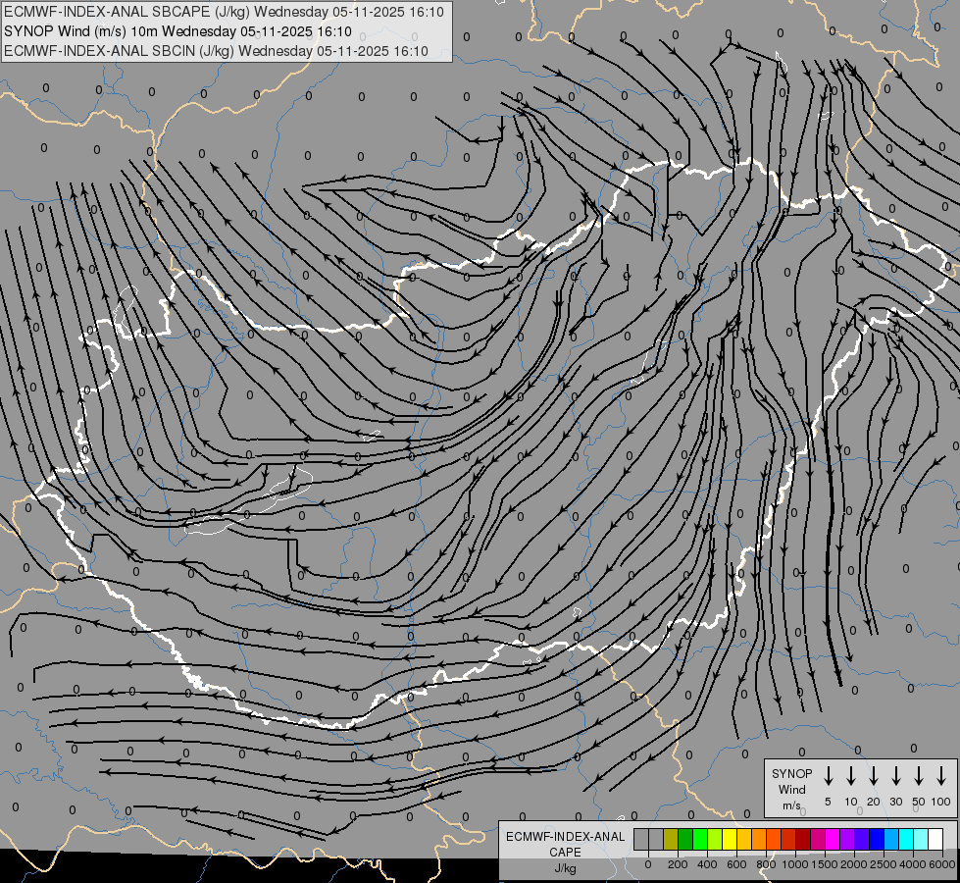Select the cyan swatch left of 4000

point(906,840)
